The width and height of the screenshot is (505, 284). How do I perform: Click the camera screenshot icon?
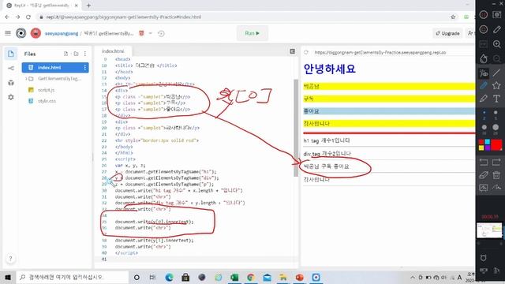tap(496, 14)
